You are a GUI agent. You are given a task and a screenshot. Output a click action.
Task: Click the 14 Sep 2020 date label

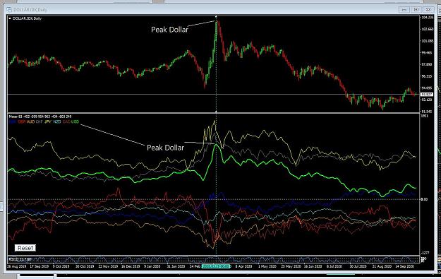[x=405, y=266]
